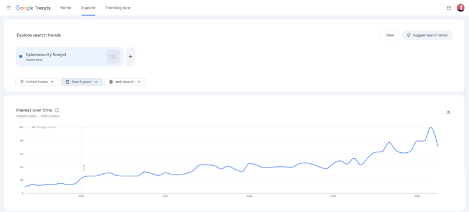Open the hamburger main menu
Screen dimensions: 469x212
[x=9, y=8]
